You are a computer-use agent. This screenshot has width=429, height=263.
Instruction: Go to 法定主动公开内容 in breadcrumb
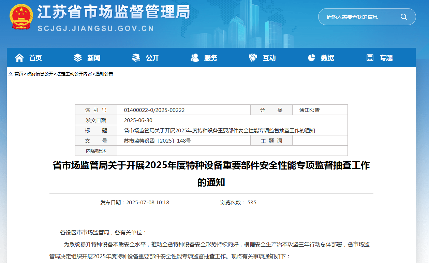click(x=74, y=74)
